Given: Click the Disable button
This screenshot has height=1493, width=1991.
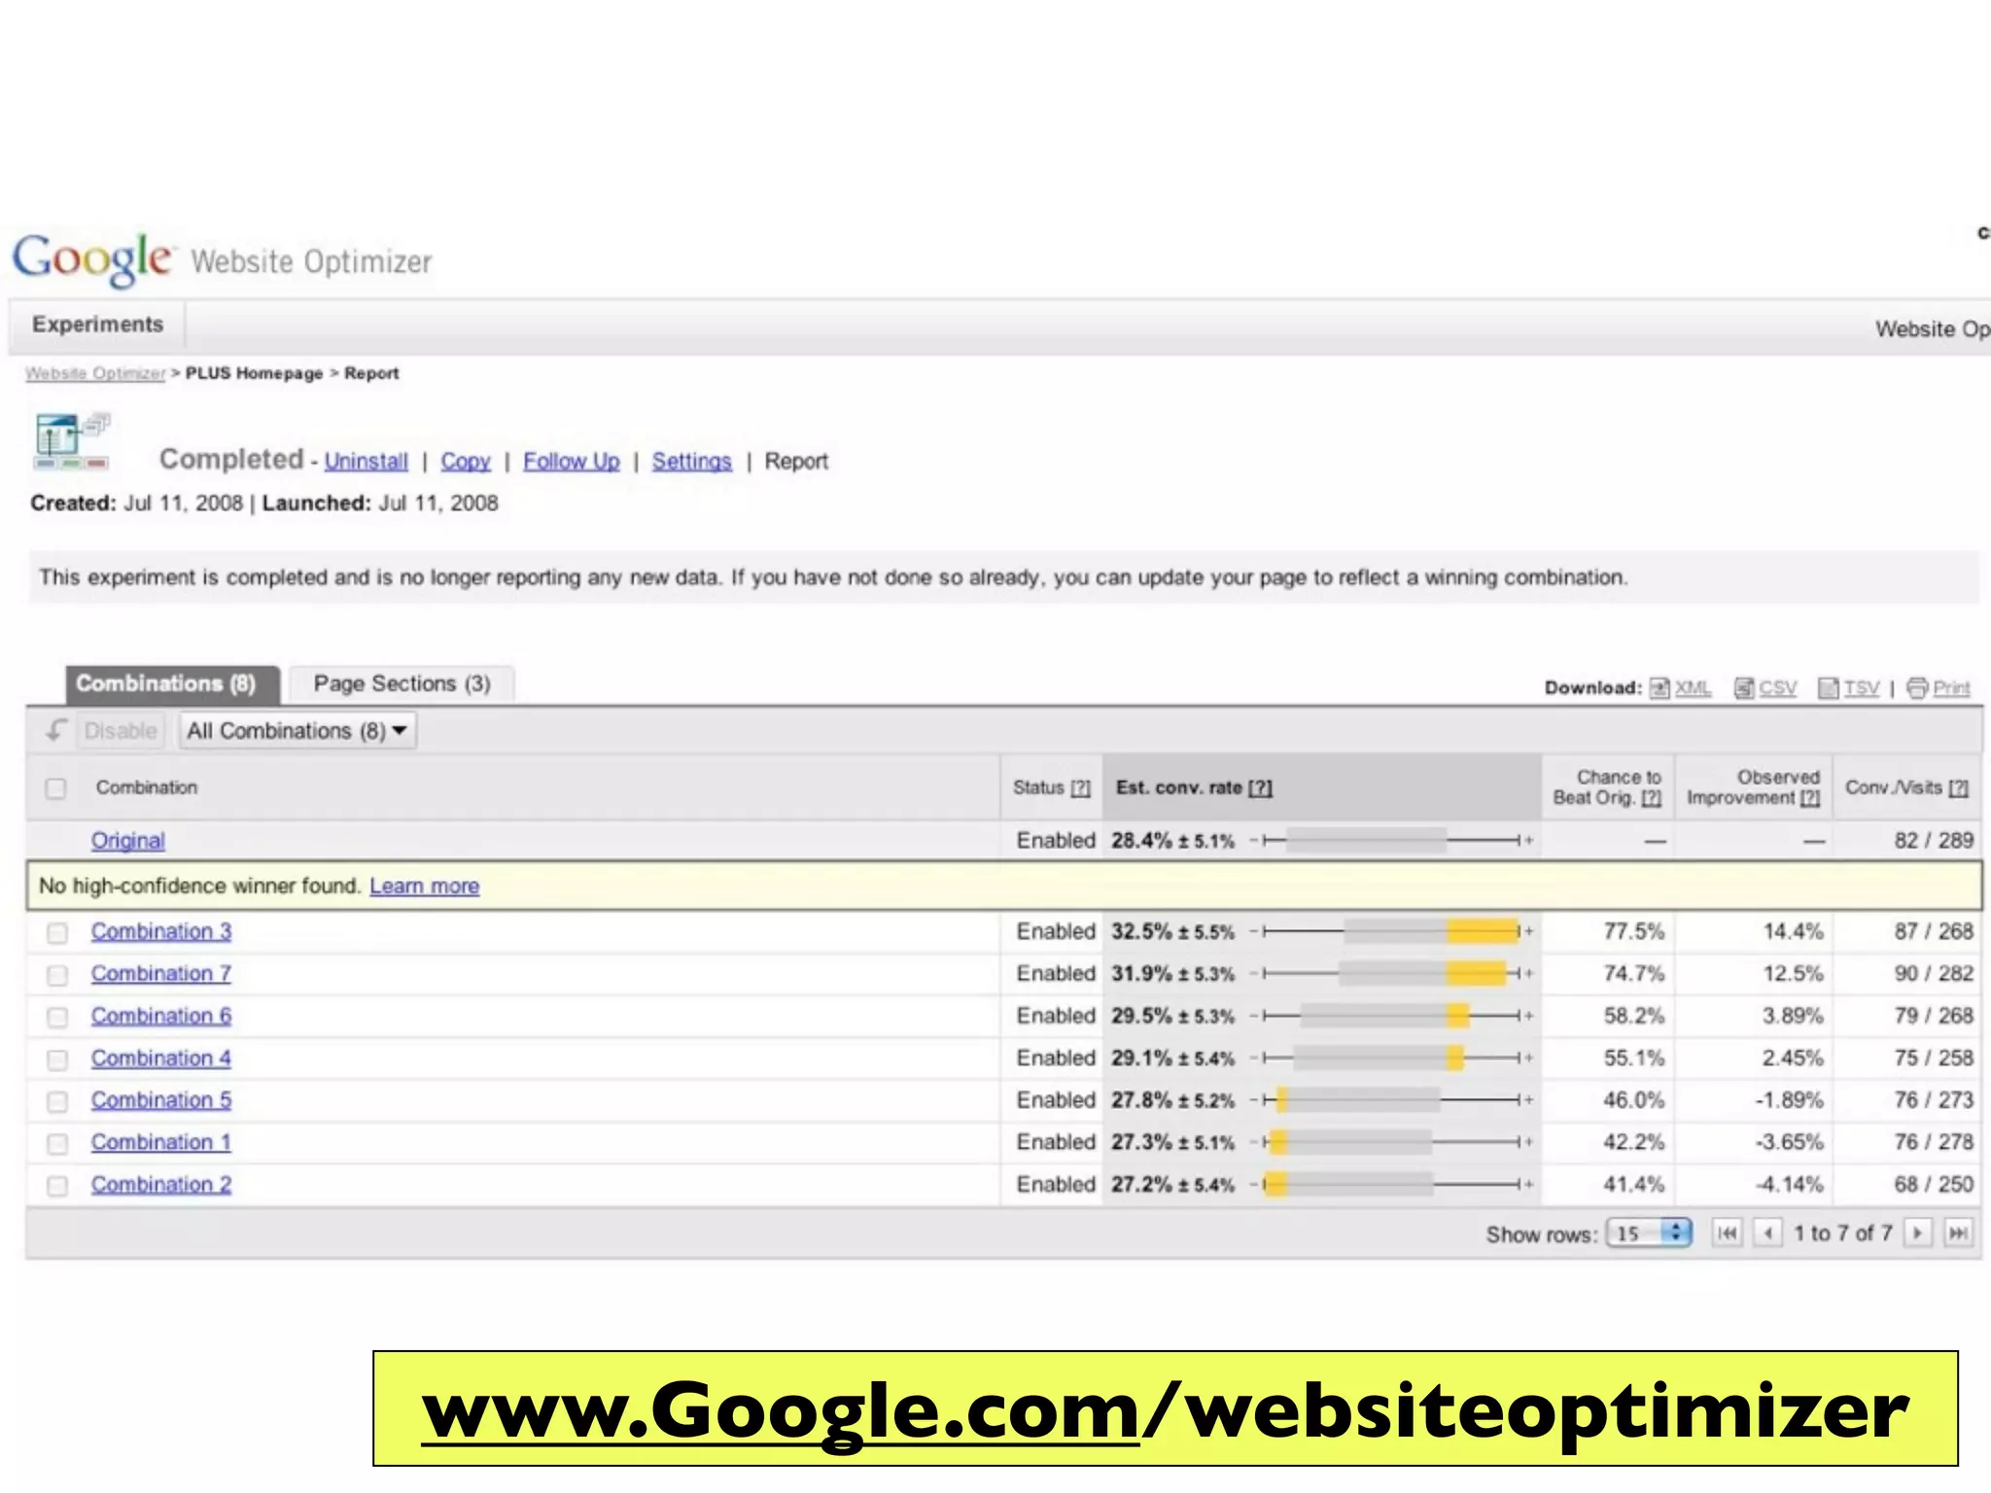Looking at the screenshot, I should [x=121, y=731].
